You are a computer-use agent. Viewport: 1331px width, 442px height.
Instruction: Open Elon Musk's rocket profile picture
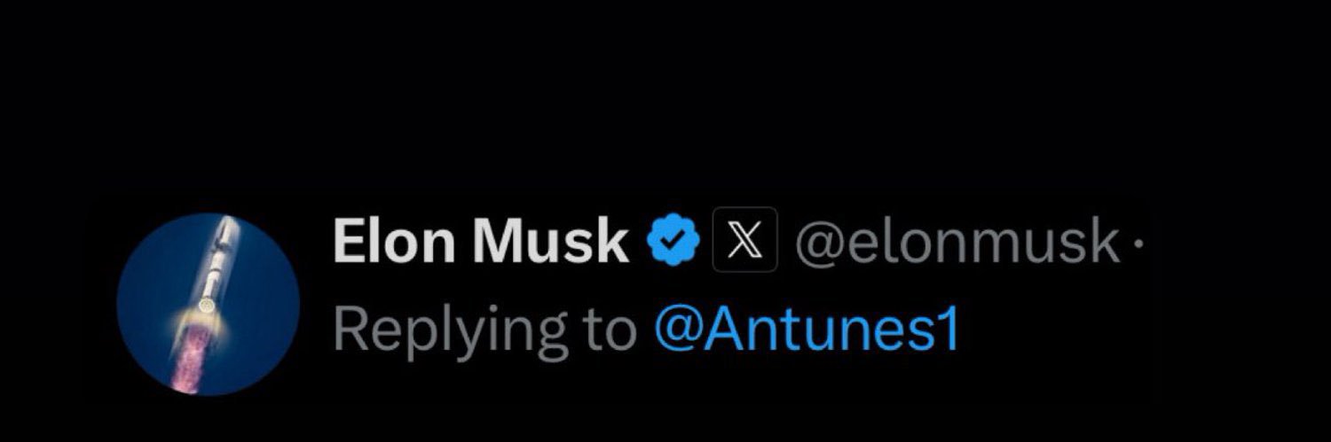209,303
